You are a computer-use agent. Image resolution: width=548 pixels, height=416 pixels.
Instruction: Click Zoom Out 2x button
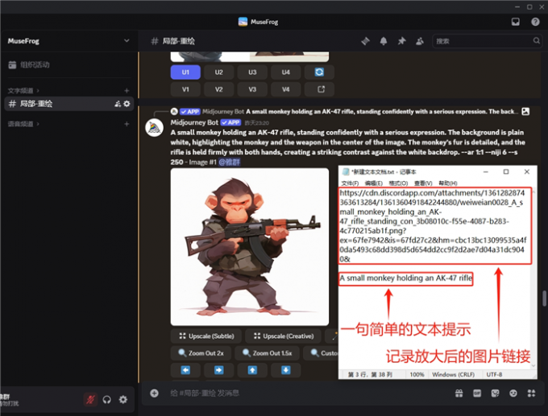click(201, 353)
